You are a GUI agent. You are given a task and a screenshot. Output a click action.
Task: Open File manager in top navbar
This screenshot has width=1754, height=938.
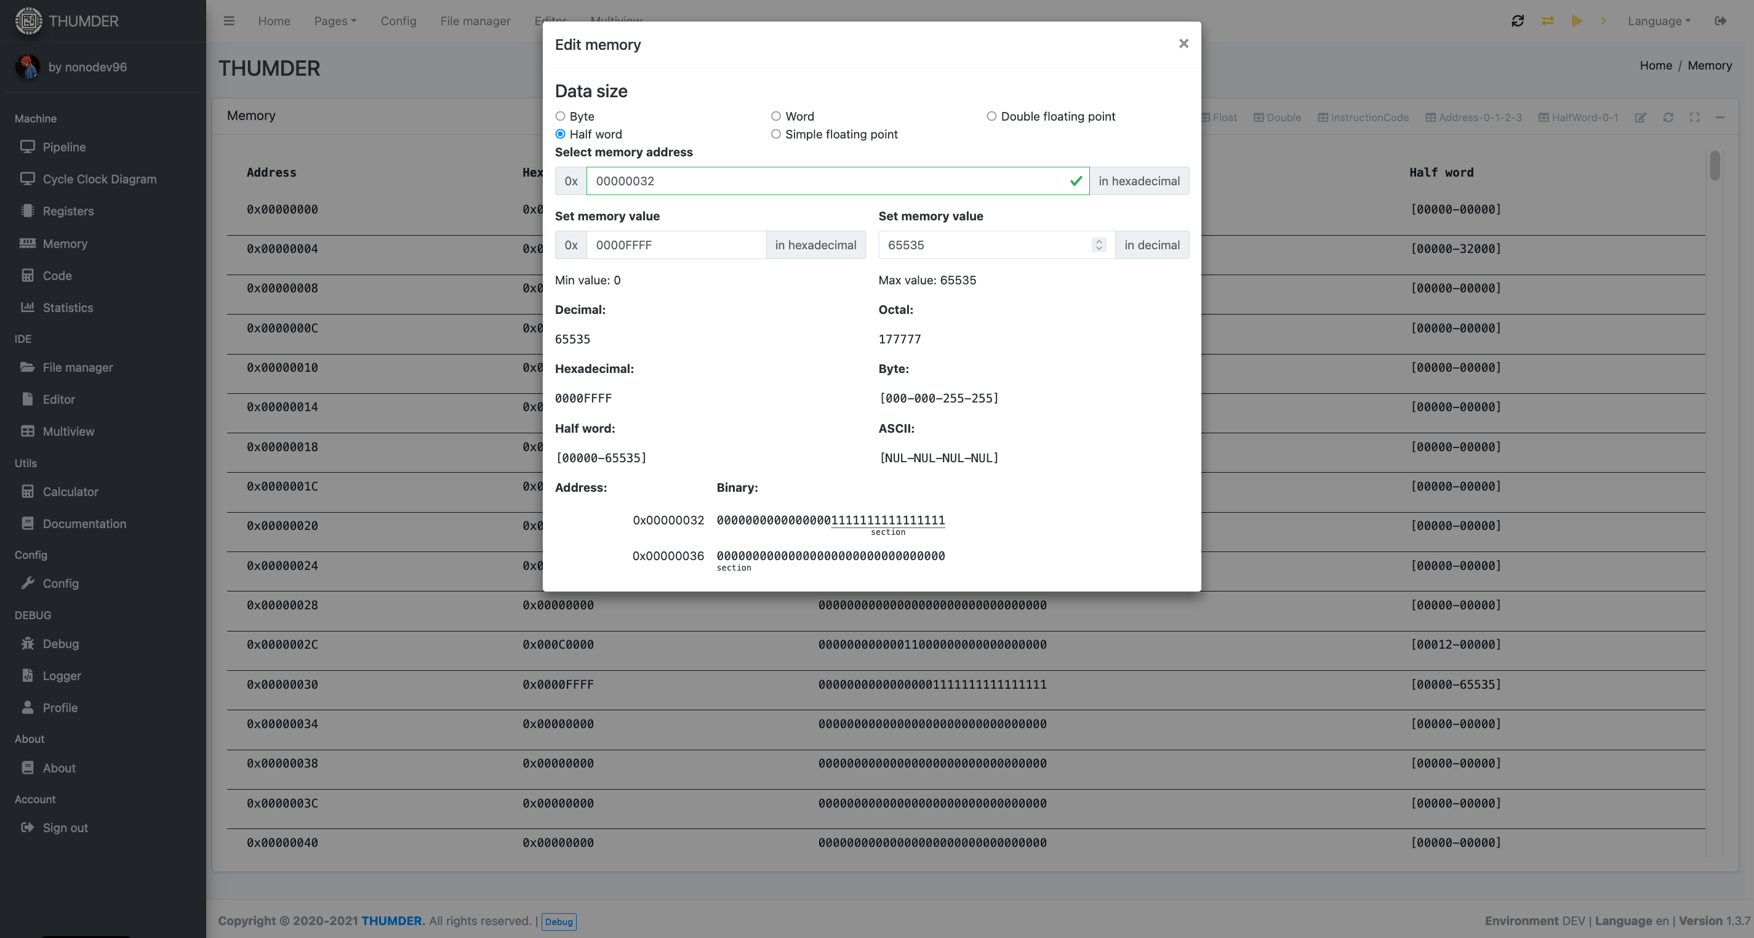click(x=475, y=20)
